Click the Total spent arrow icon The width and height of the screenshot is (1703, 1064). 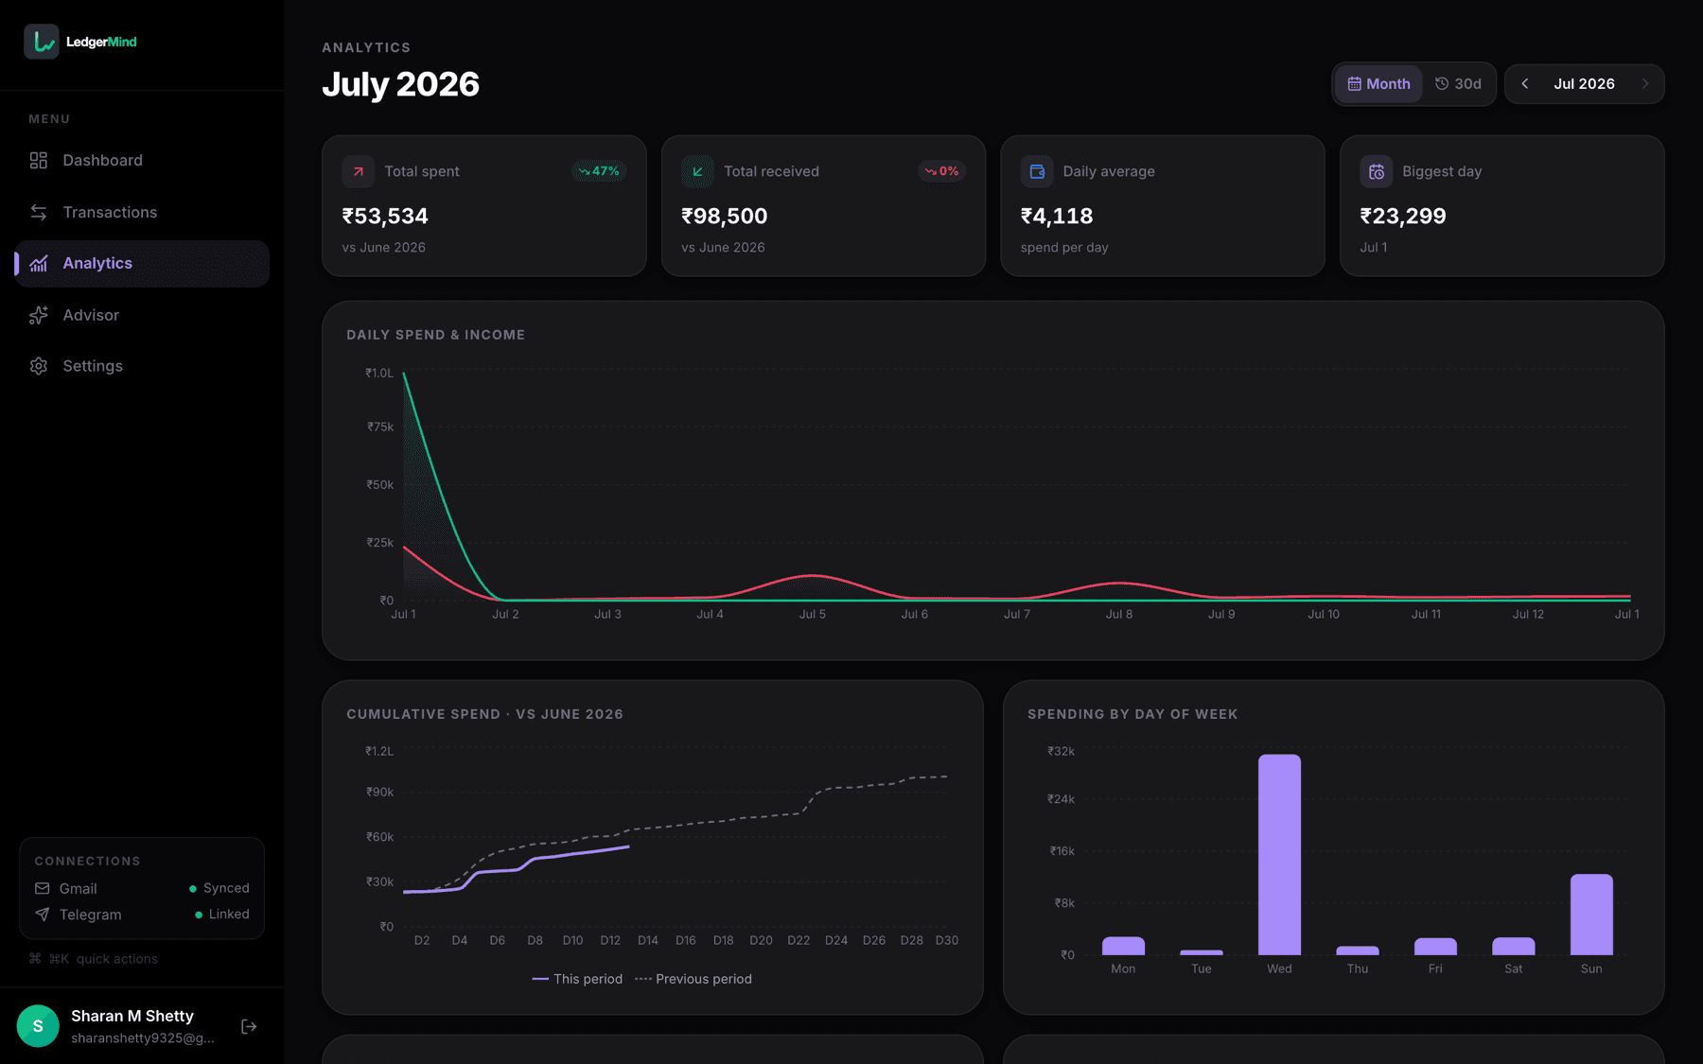pos(359,171)
